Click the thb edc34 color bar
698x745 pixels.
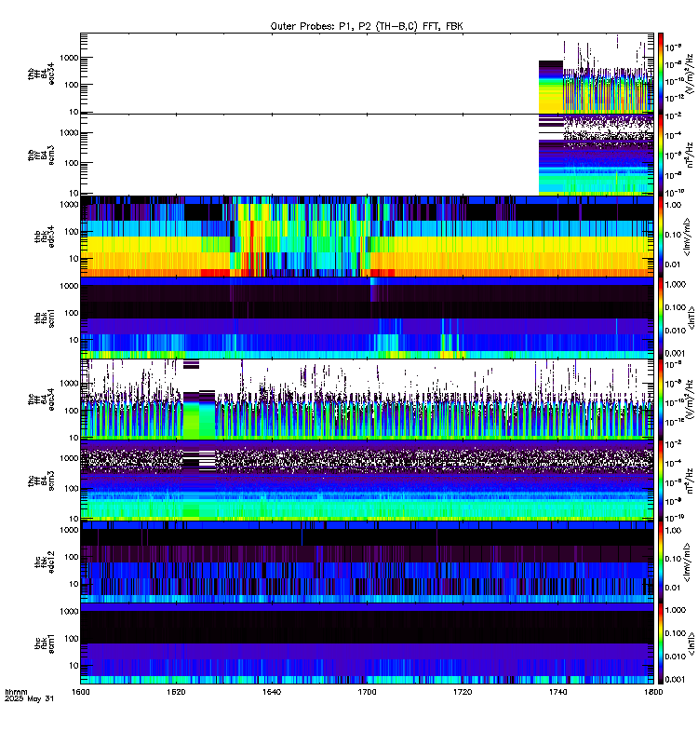click(661, 237)
